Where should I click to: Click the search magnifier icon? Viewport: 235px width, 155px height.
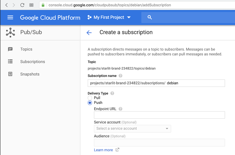pos(150,18)
